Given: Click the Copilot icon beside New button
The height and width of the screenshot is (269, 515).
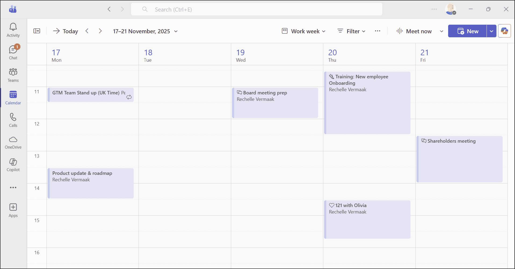Looking at the screenshot, I should (504, 31).
